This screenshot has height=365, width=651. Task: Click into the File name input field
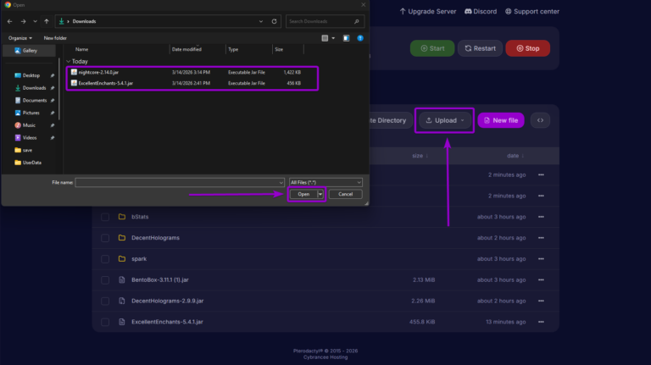click(x=180, y=183)
